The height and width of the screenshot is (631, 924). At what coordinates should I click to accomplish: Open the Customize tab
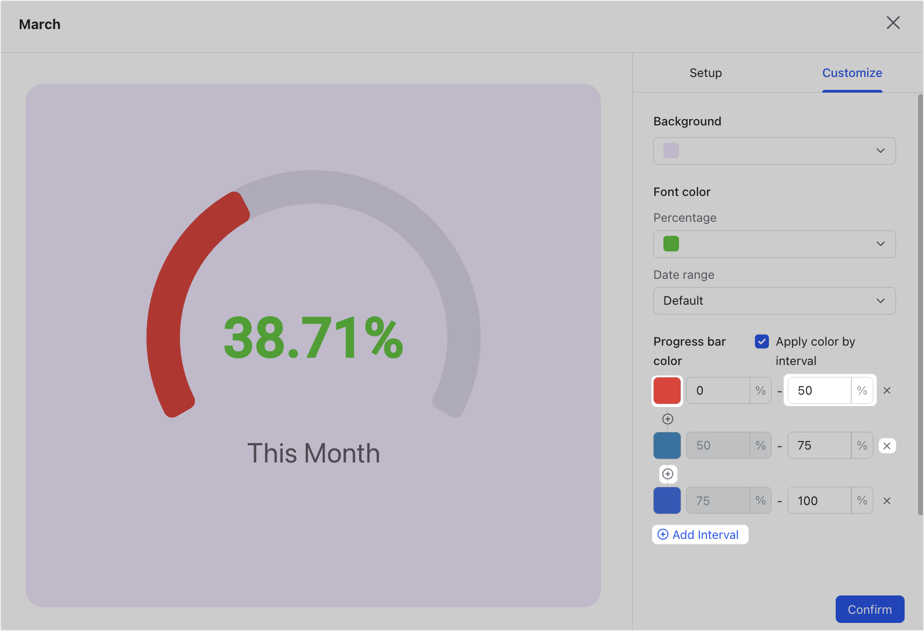tap(852, 73)
